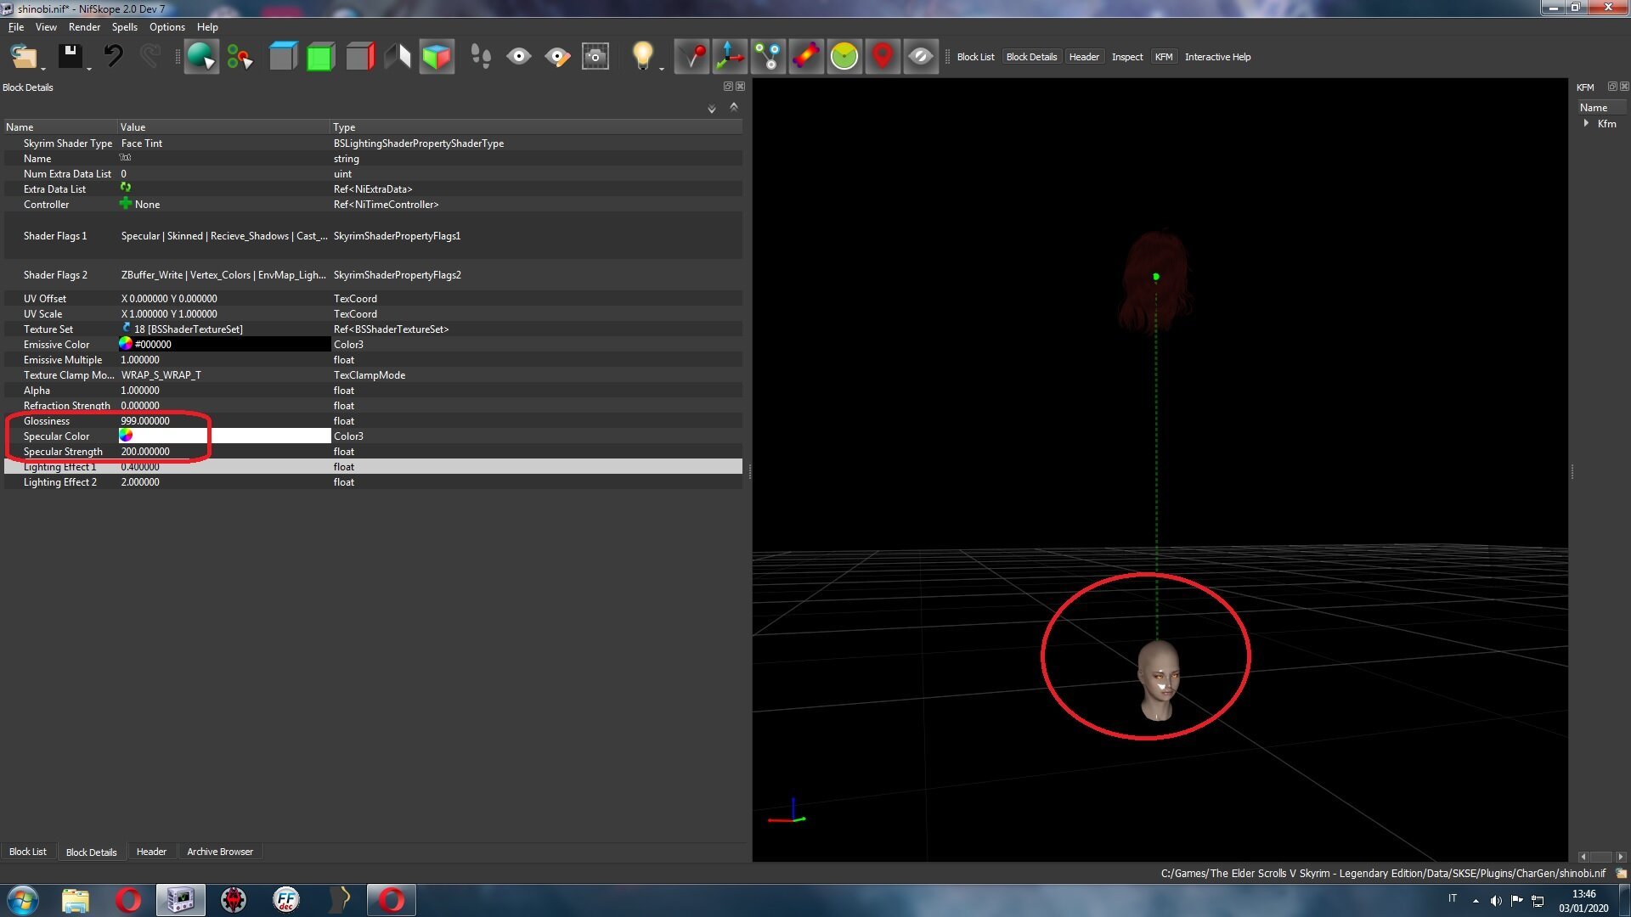
Task: Toggle the show axes arrows icon
Action: (x=731, y=57)
